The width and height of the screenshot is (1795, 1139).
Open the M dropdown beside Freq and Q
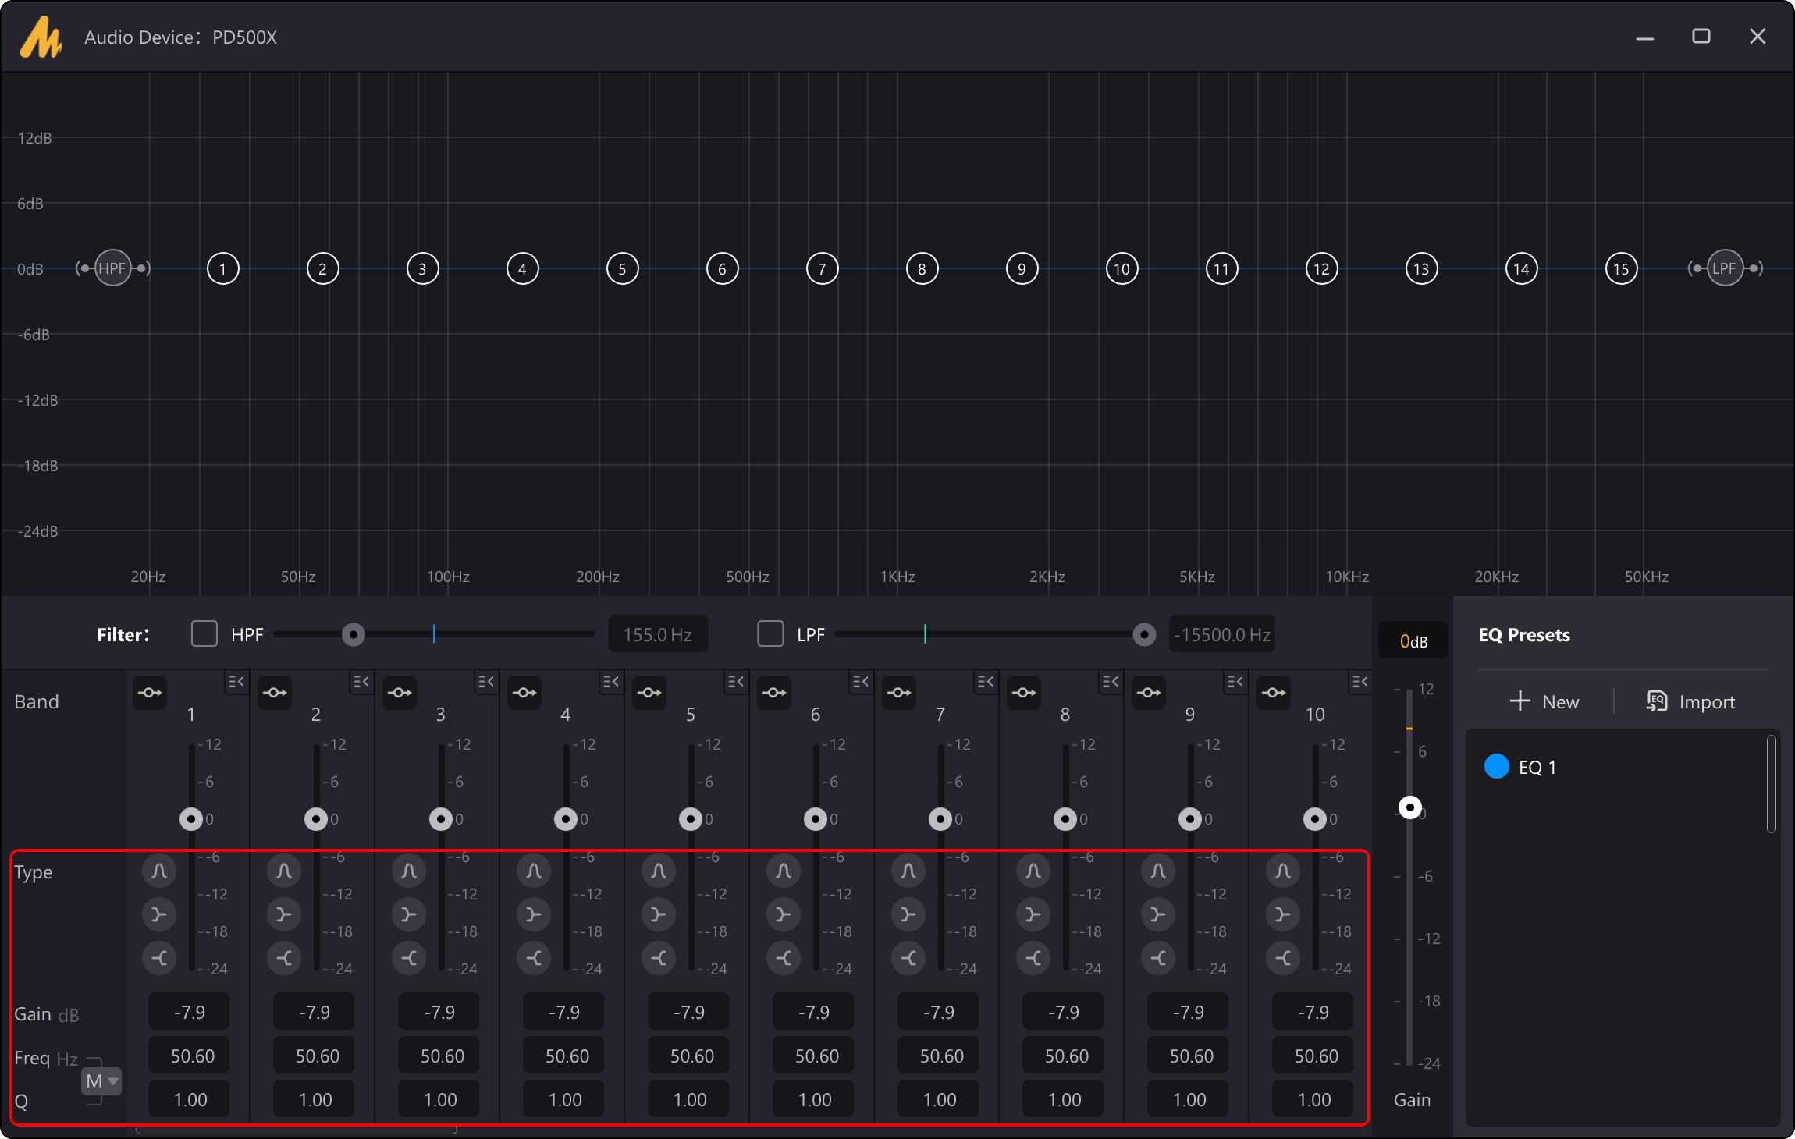(101, 1081)
